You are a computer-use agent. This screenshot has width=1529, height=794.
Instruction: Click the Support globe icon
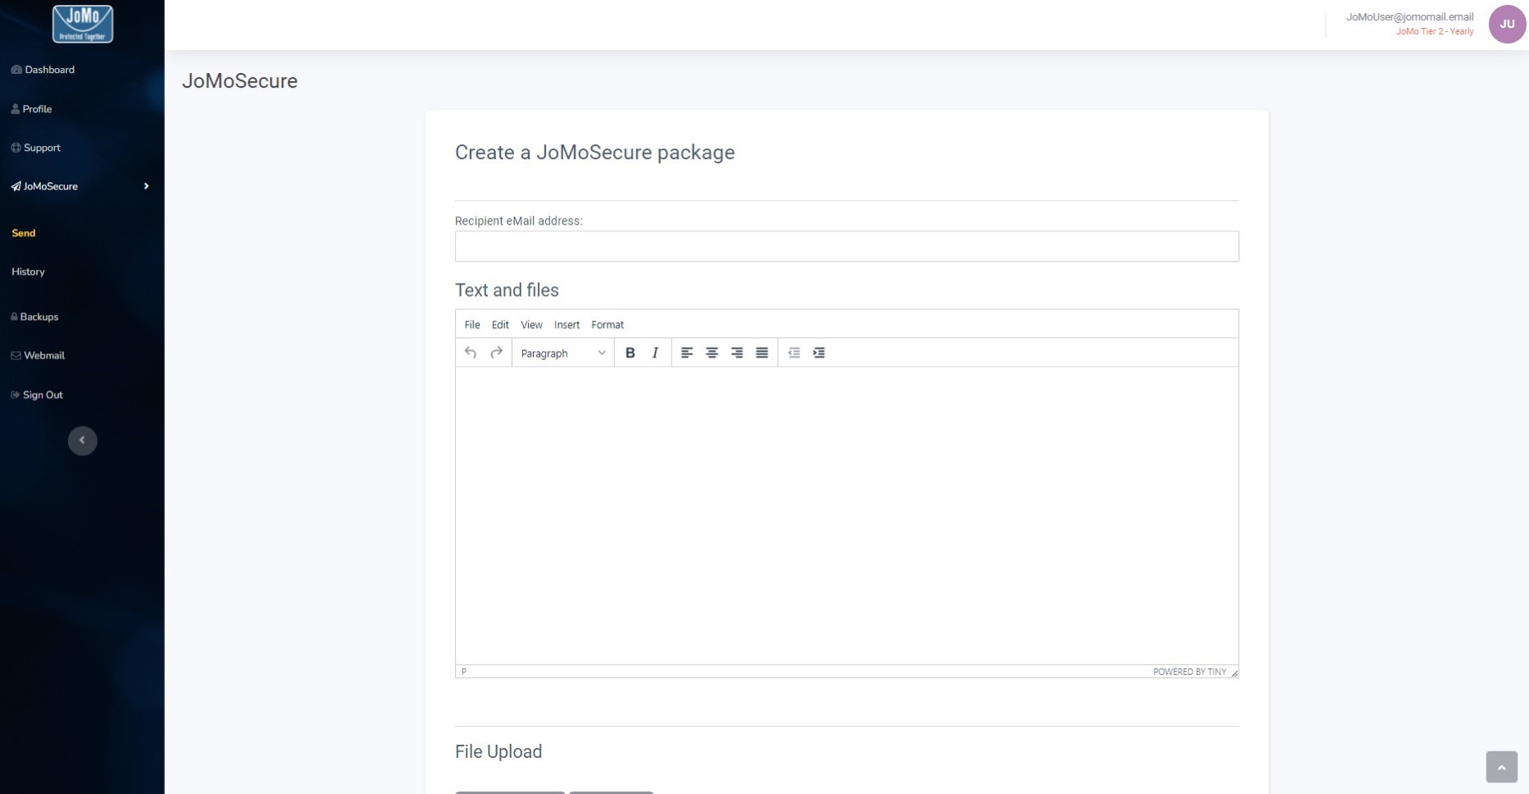click(16, 148)
